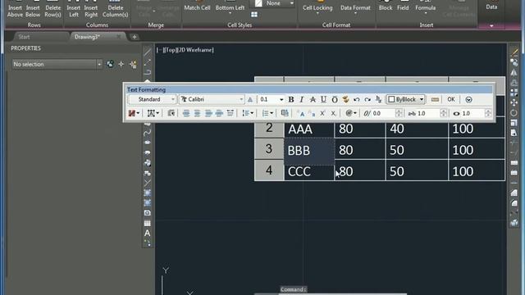
Task: Select the Table tool in left toolbar
Action: pyautogui.click(x=148, y=223)
